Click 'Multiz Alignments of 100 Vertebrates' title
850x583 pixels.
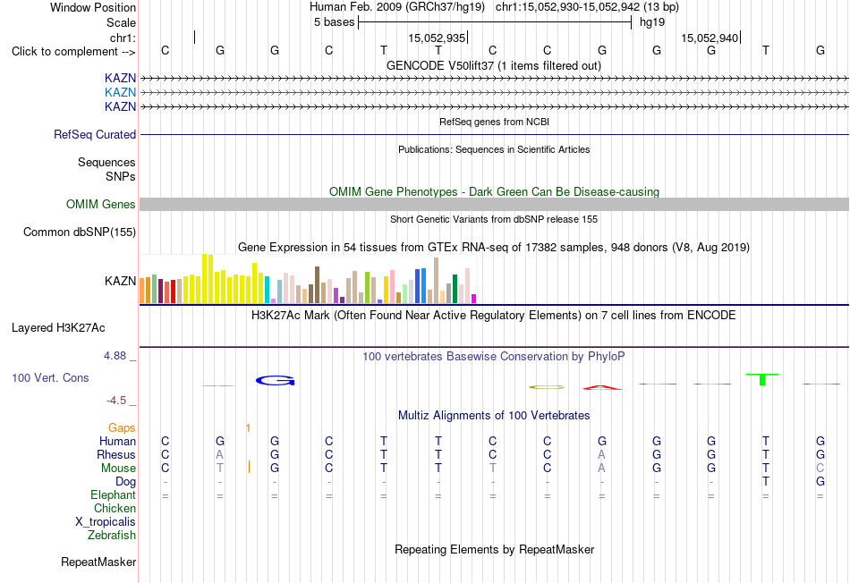pos(494,416)
